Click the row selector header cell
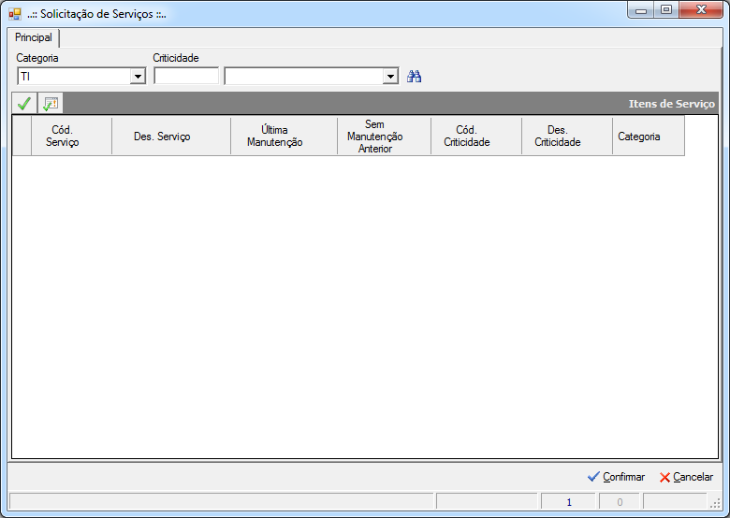 pos(22,136)
